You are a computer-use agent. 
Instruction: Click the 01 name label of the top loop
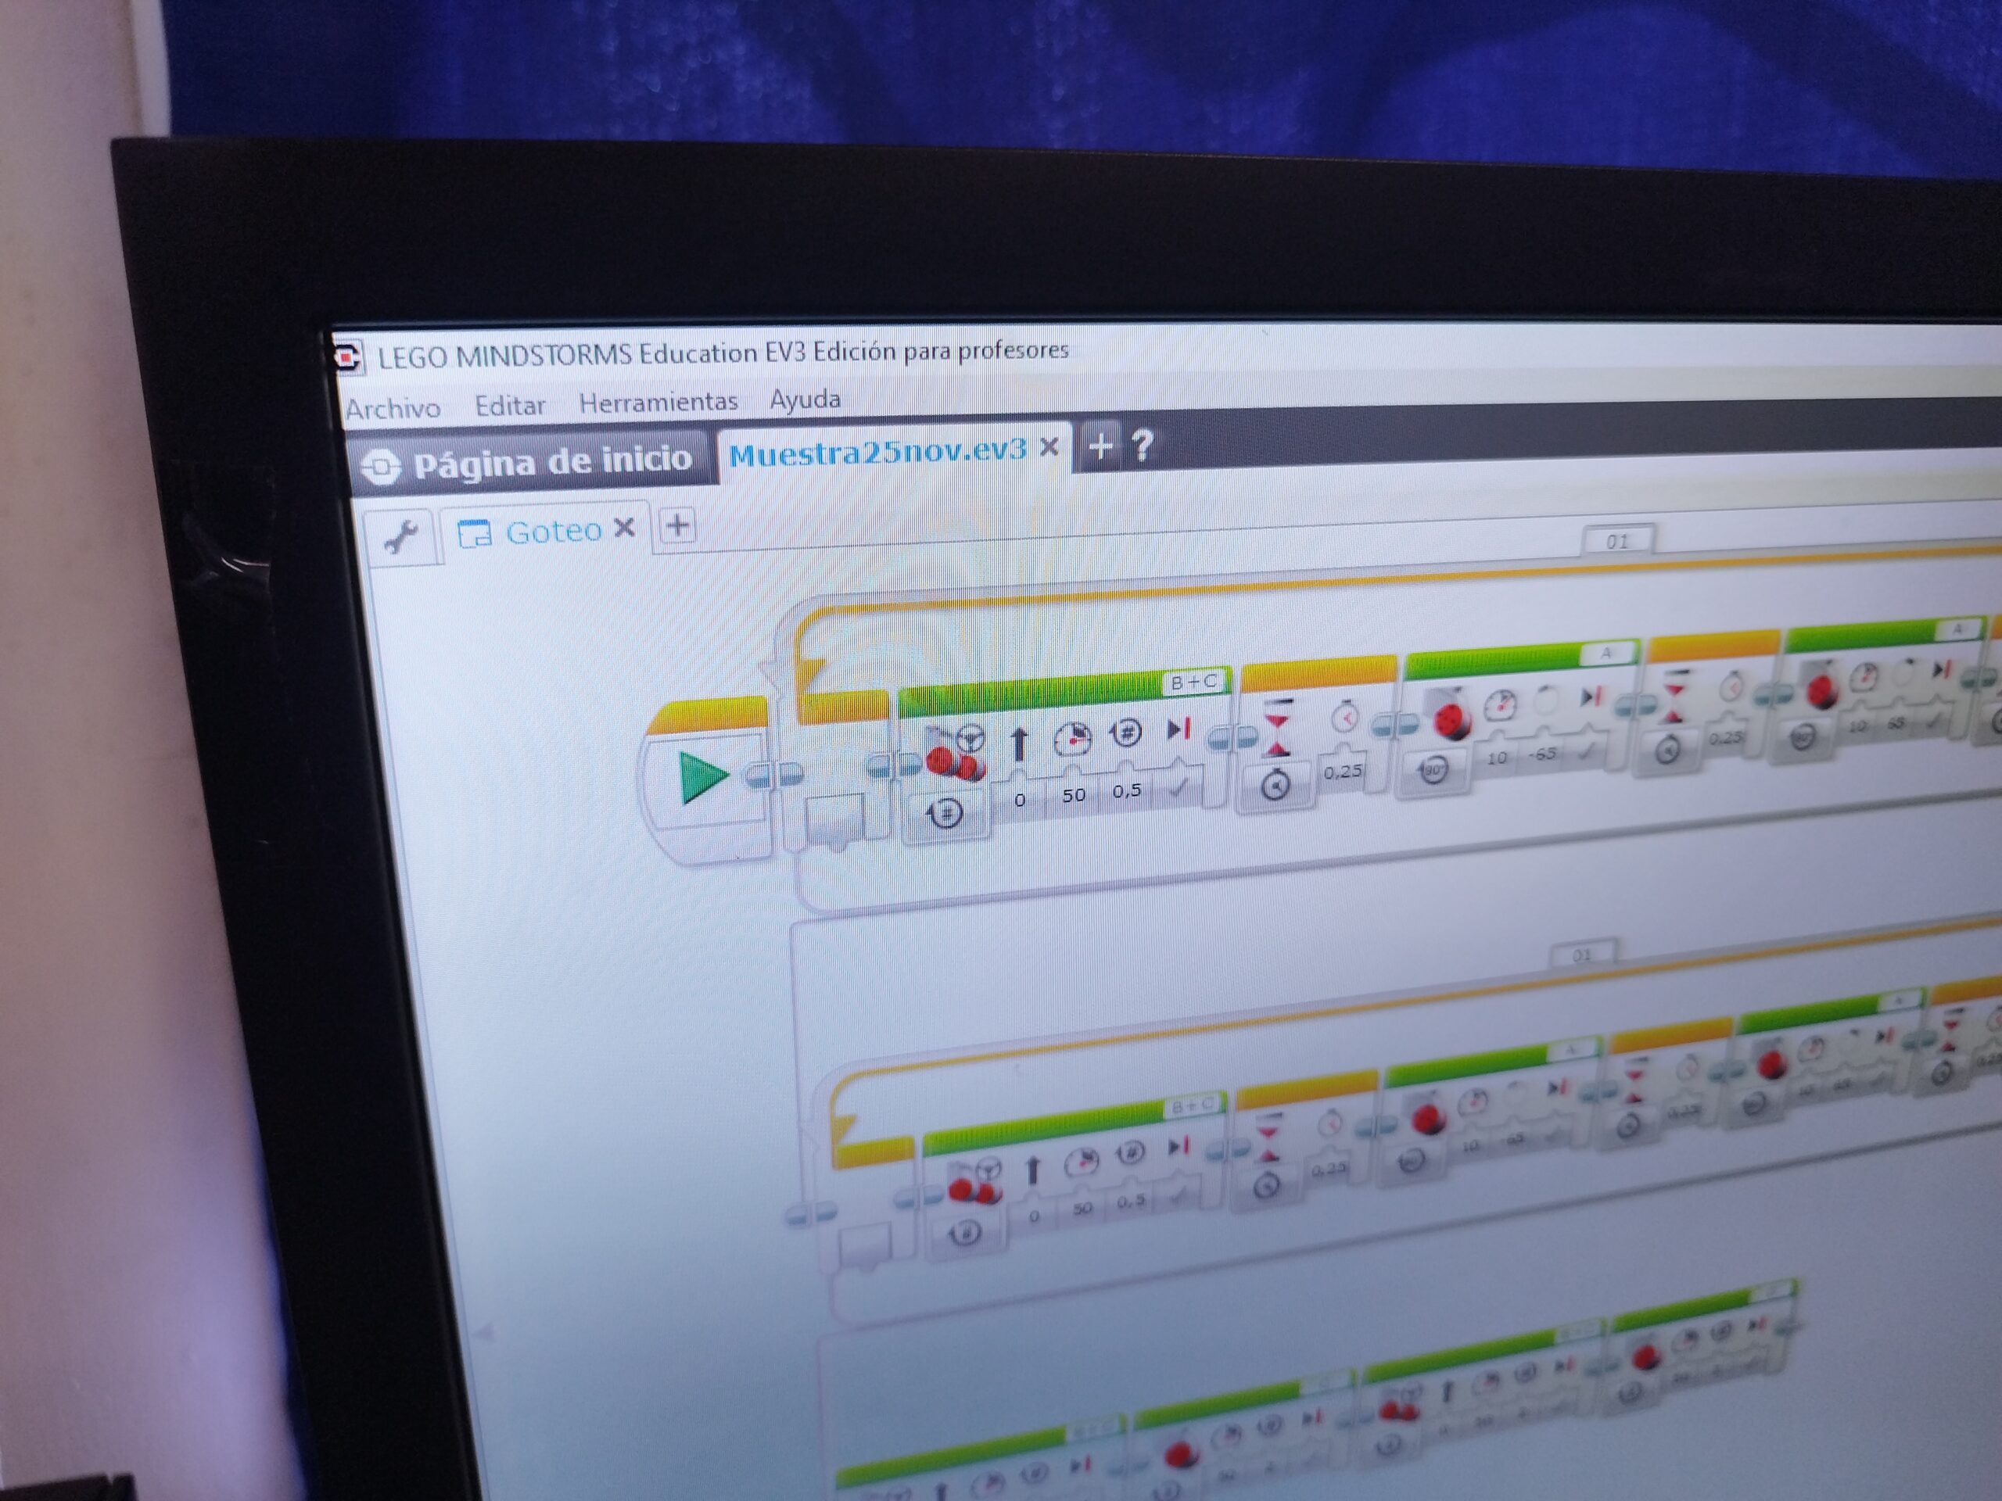[x=1618, y=541]
